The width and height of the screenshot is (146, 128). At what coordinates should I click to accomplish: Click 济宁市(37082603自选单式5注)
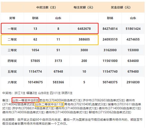coord(103,100)
